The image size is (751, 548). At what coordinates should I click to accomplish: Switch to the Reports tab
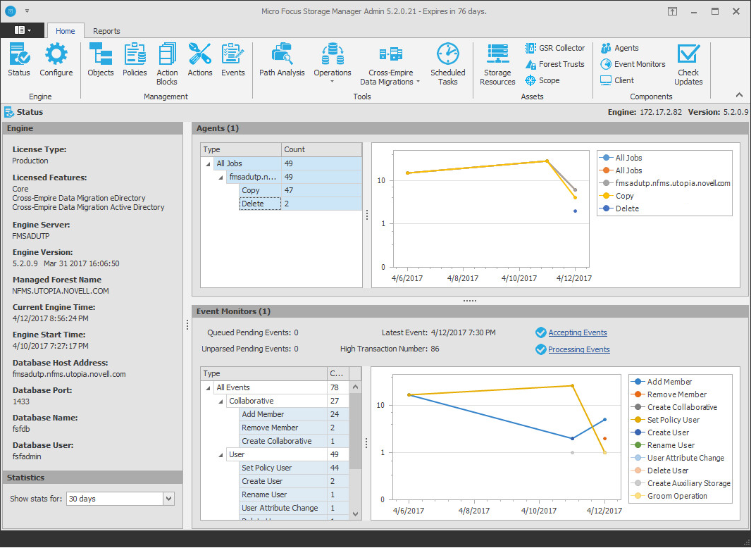(106, 31)
